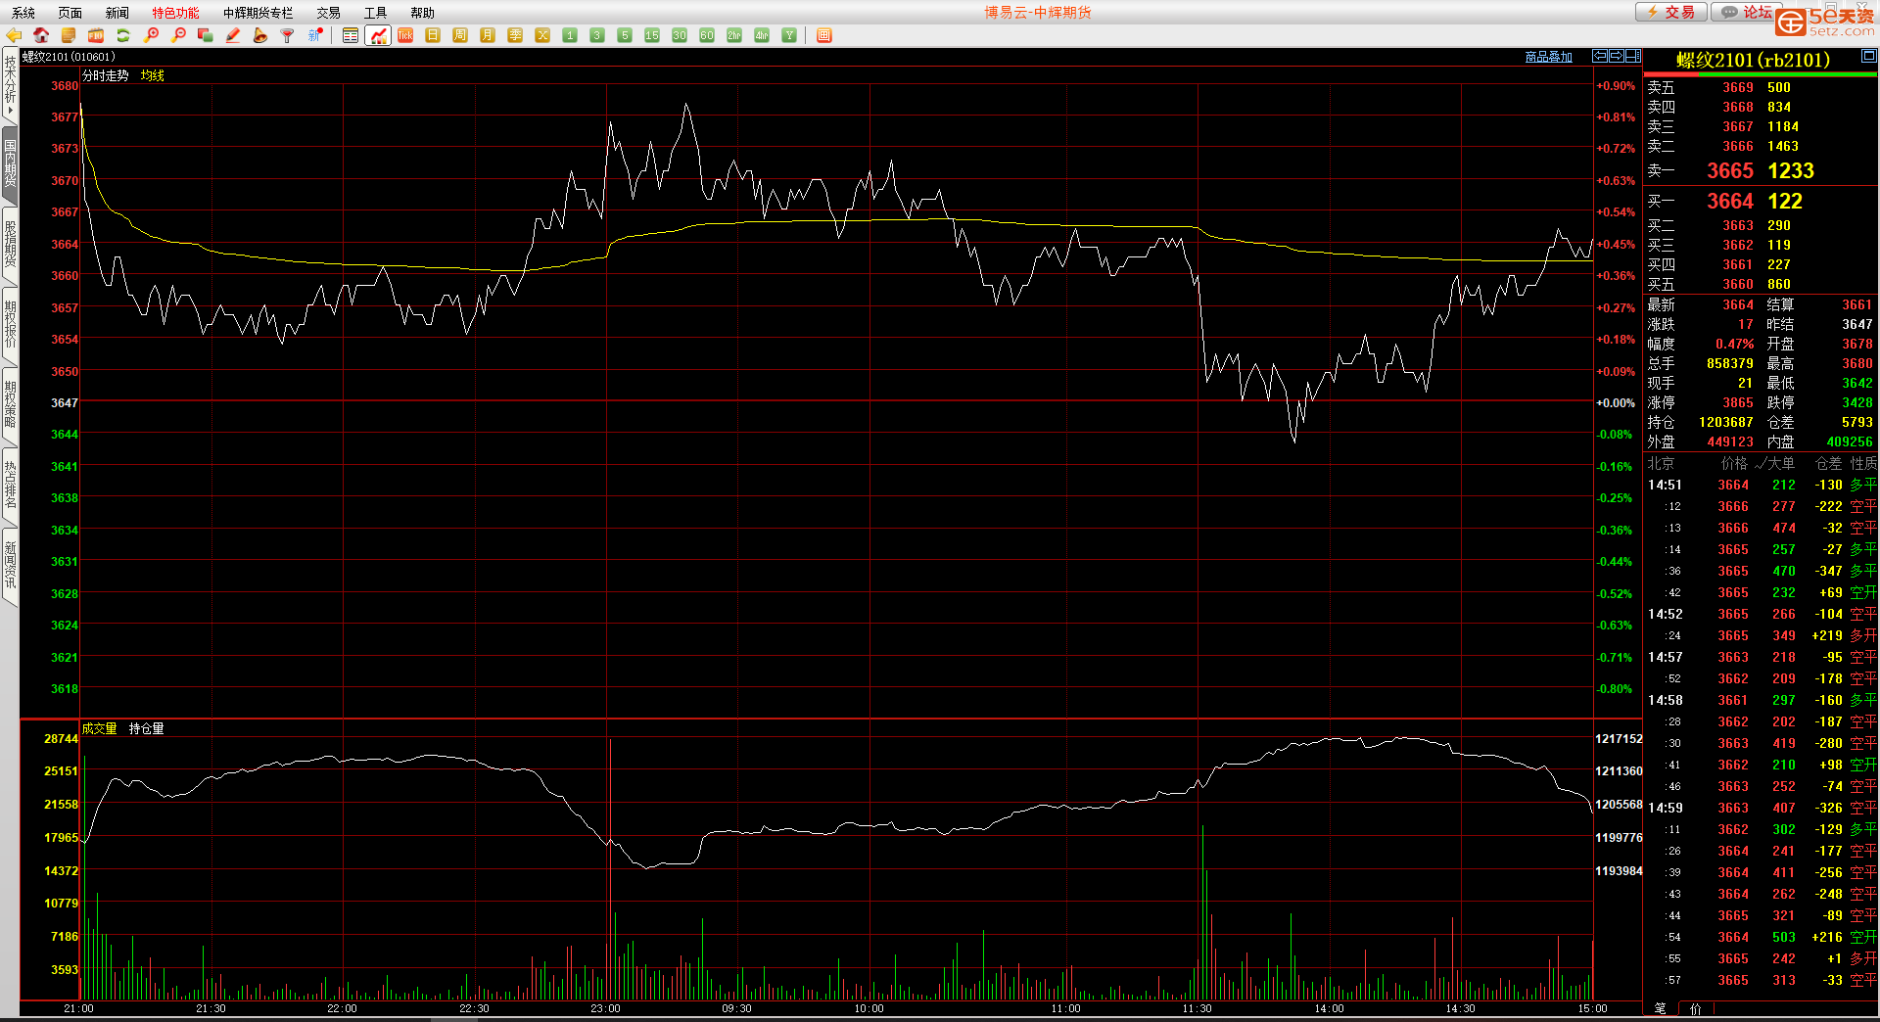This screenshot has height=1022, width=1880.
Task: Open the filter funnel icon
Action: click(287, 35)
